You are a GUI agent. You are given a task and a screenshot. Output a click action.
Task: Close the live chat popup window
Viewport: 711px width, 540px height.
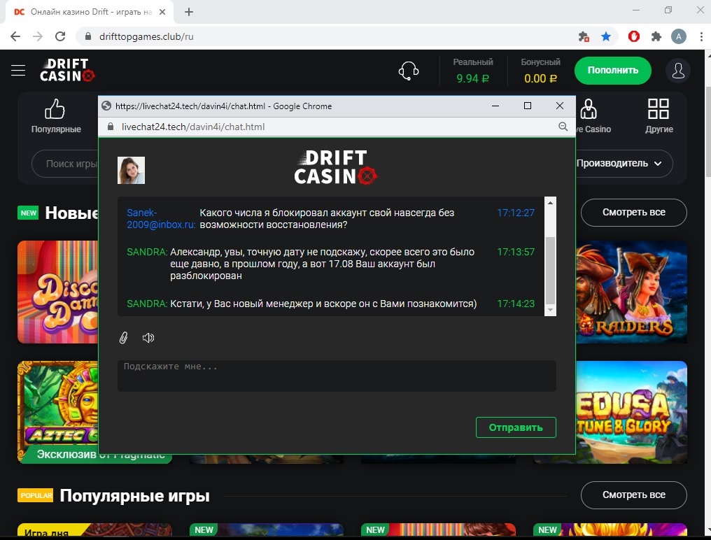click(560, 106)
